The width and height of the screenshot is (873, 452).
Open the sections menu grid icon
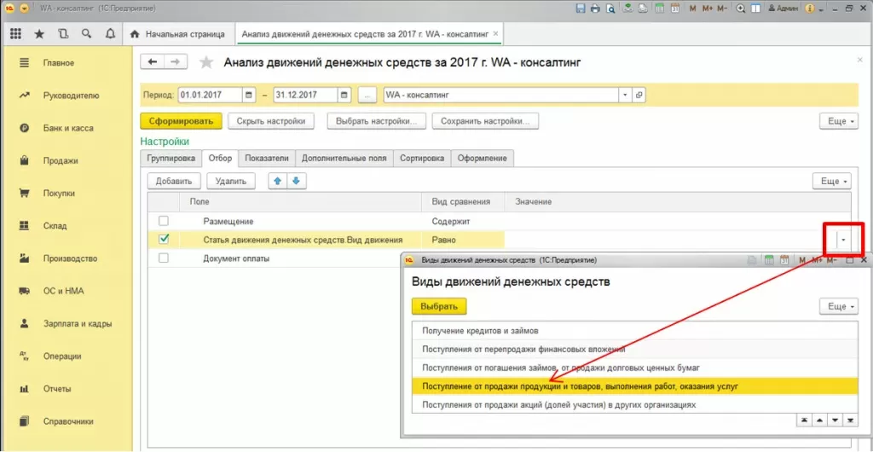pos(16,34)
